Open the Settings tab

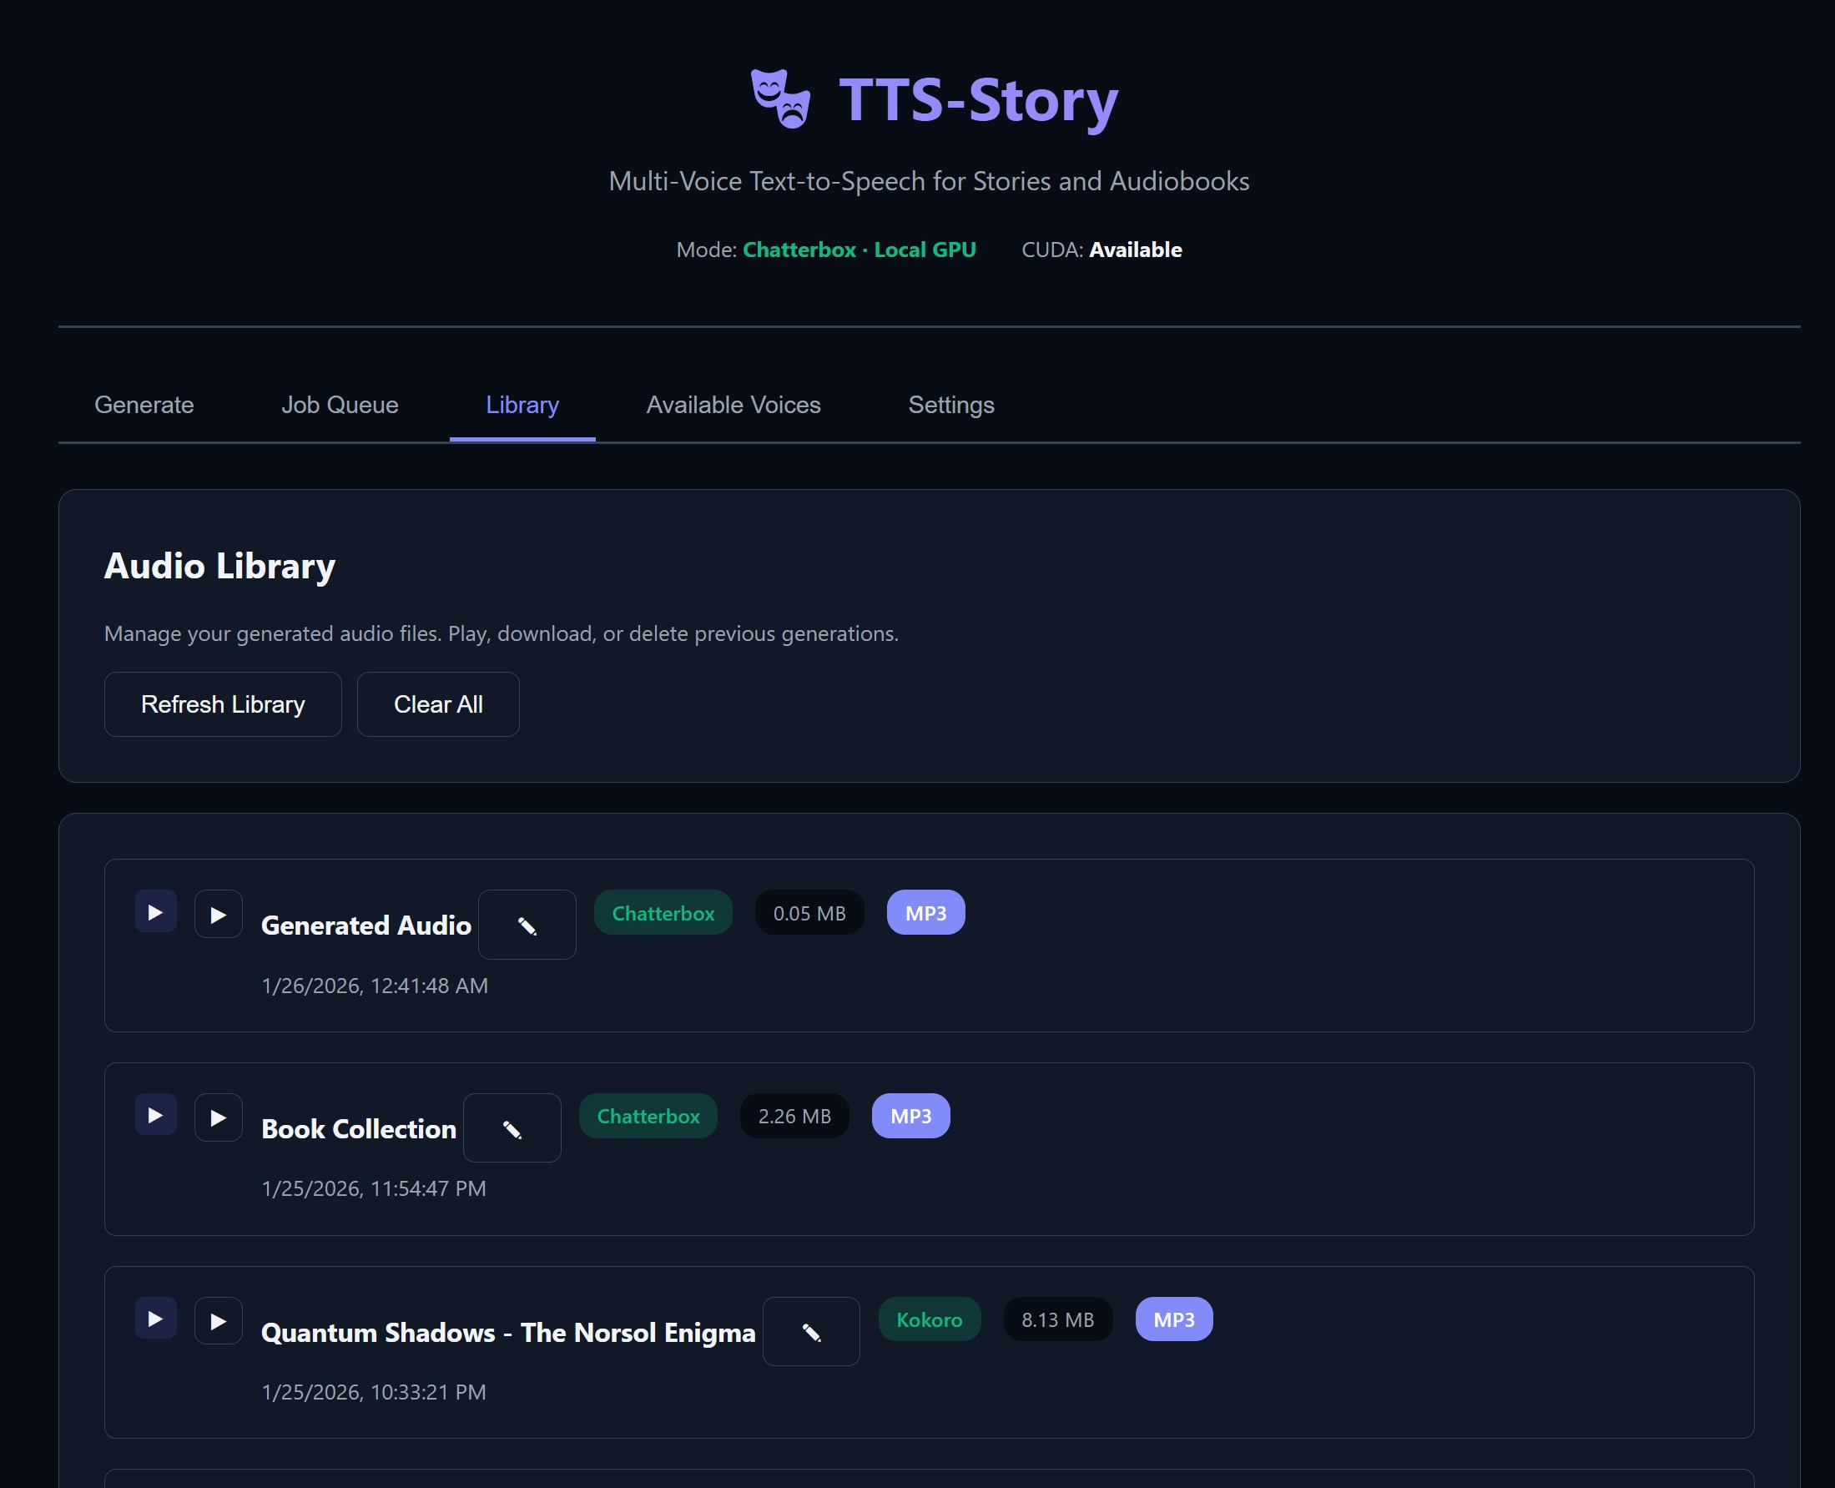[951, 405]
